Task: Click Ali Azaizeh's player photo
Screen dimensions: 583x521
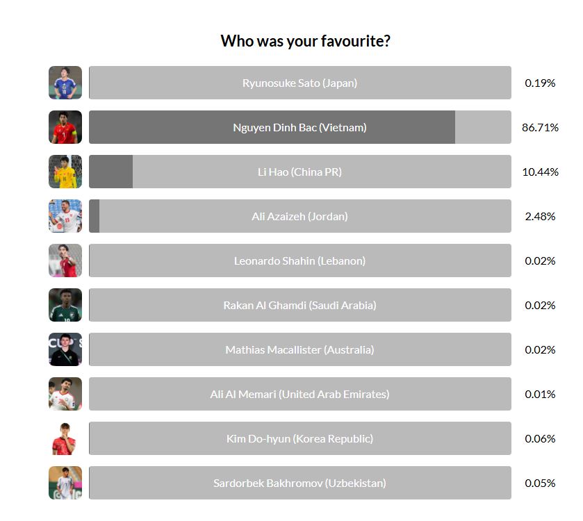Action: pyautogui.click(x=65, y=216)
